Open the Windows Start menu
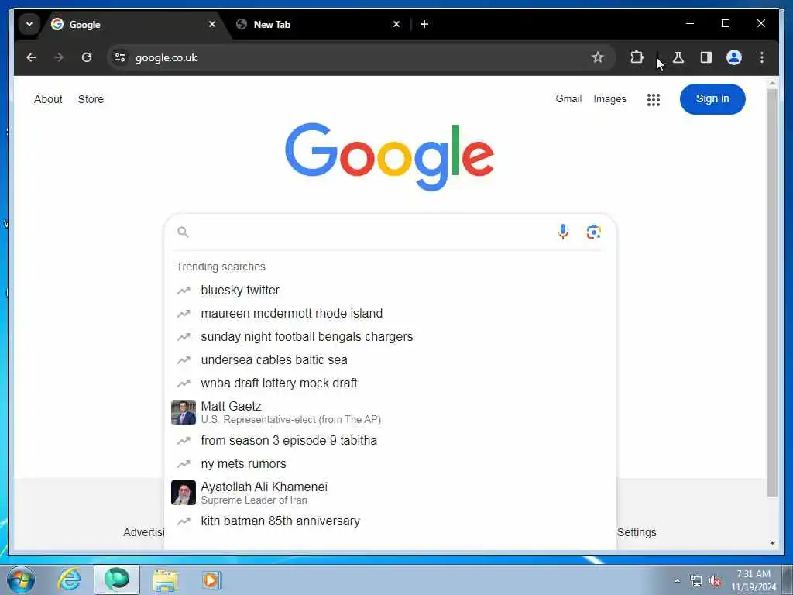 pyautogui.click(x=20, y=580)
